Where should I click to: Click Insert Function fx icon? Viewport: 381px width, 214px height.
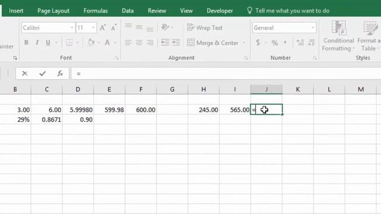pyautogui.click(x=60, y=73)
